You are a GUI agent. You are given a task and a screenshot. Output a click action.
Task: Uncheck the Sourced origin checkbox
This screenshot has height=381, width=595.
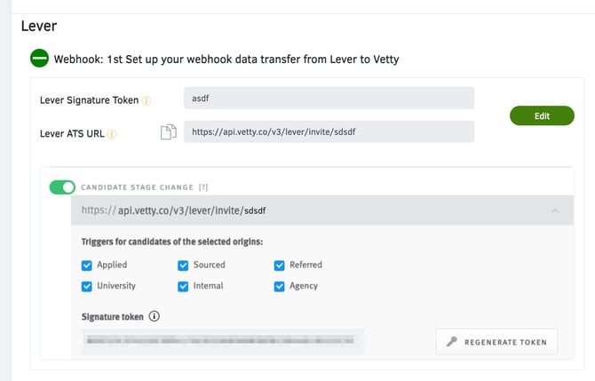click(183, 265)
